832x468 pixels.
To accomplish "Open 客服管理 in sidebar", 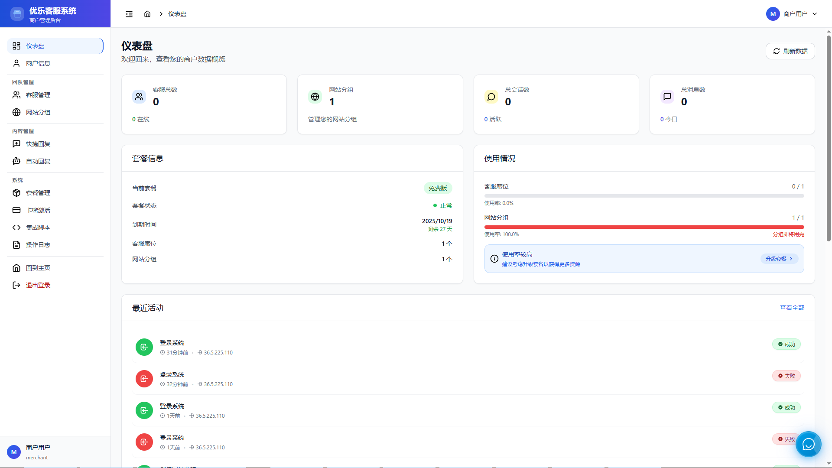I will pyautogui.click(x=38, y=95).
